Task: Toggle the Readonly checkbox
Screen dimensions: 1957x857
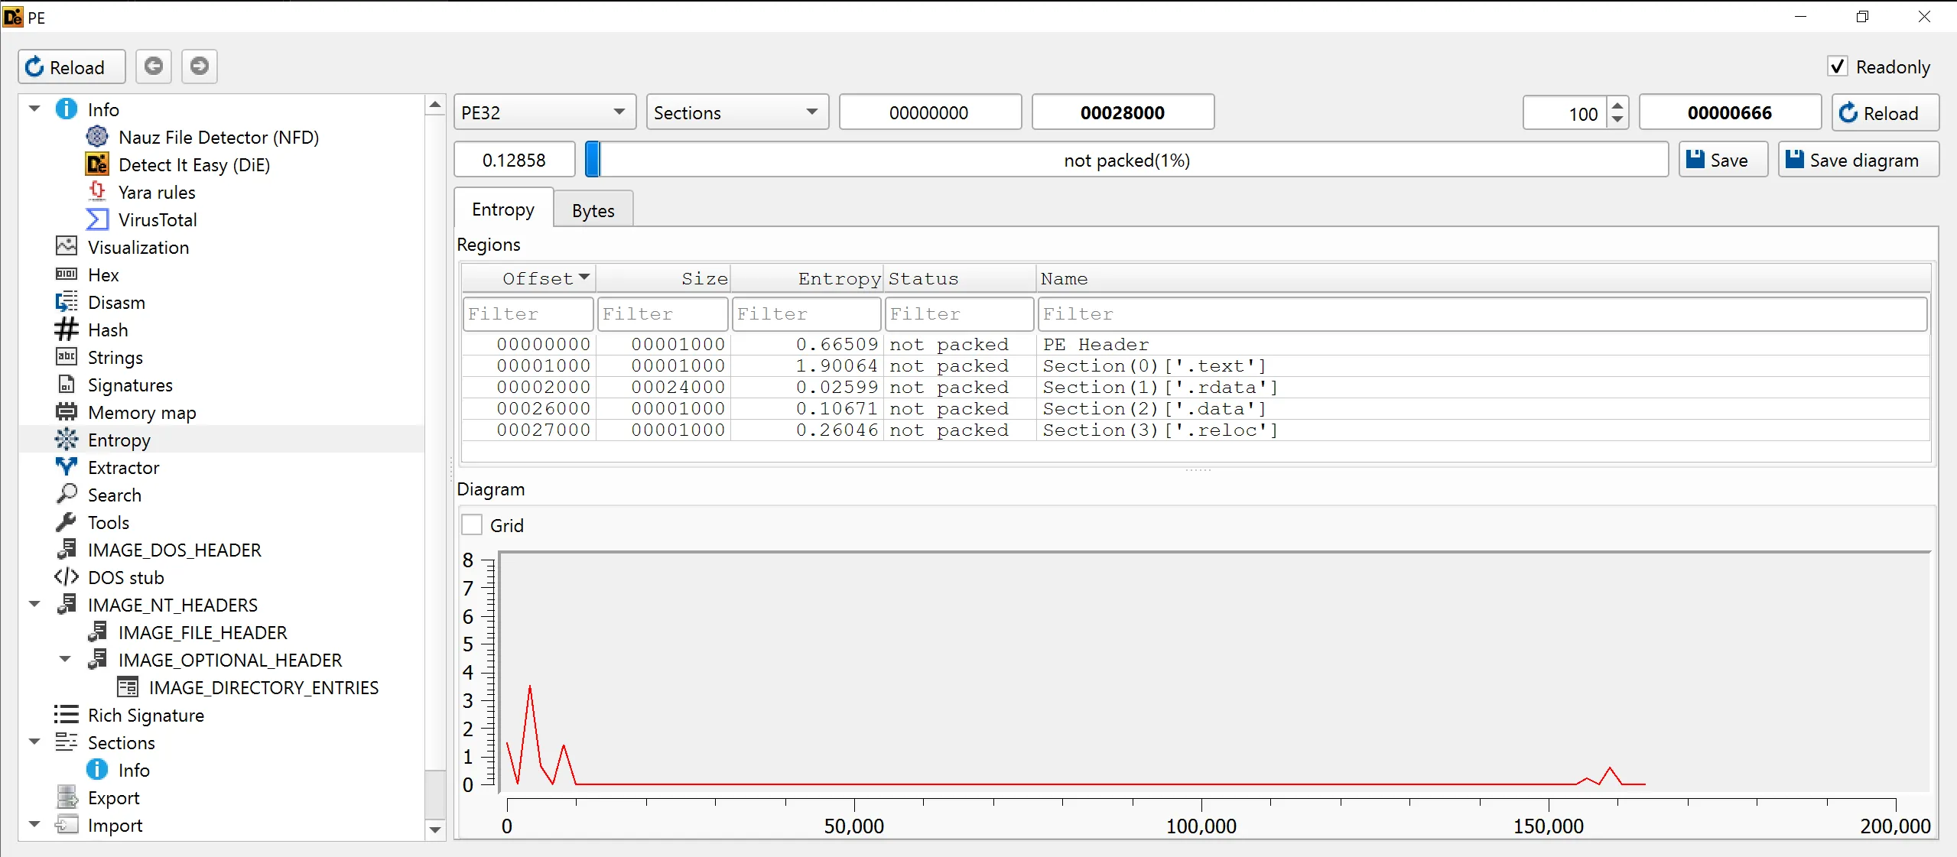Action: [1837, 67]
